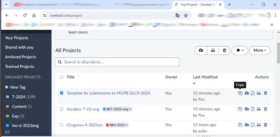Go back in browser history
This screenshot has width=280, height=137.
click(x=7, y=15)
